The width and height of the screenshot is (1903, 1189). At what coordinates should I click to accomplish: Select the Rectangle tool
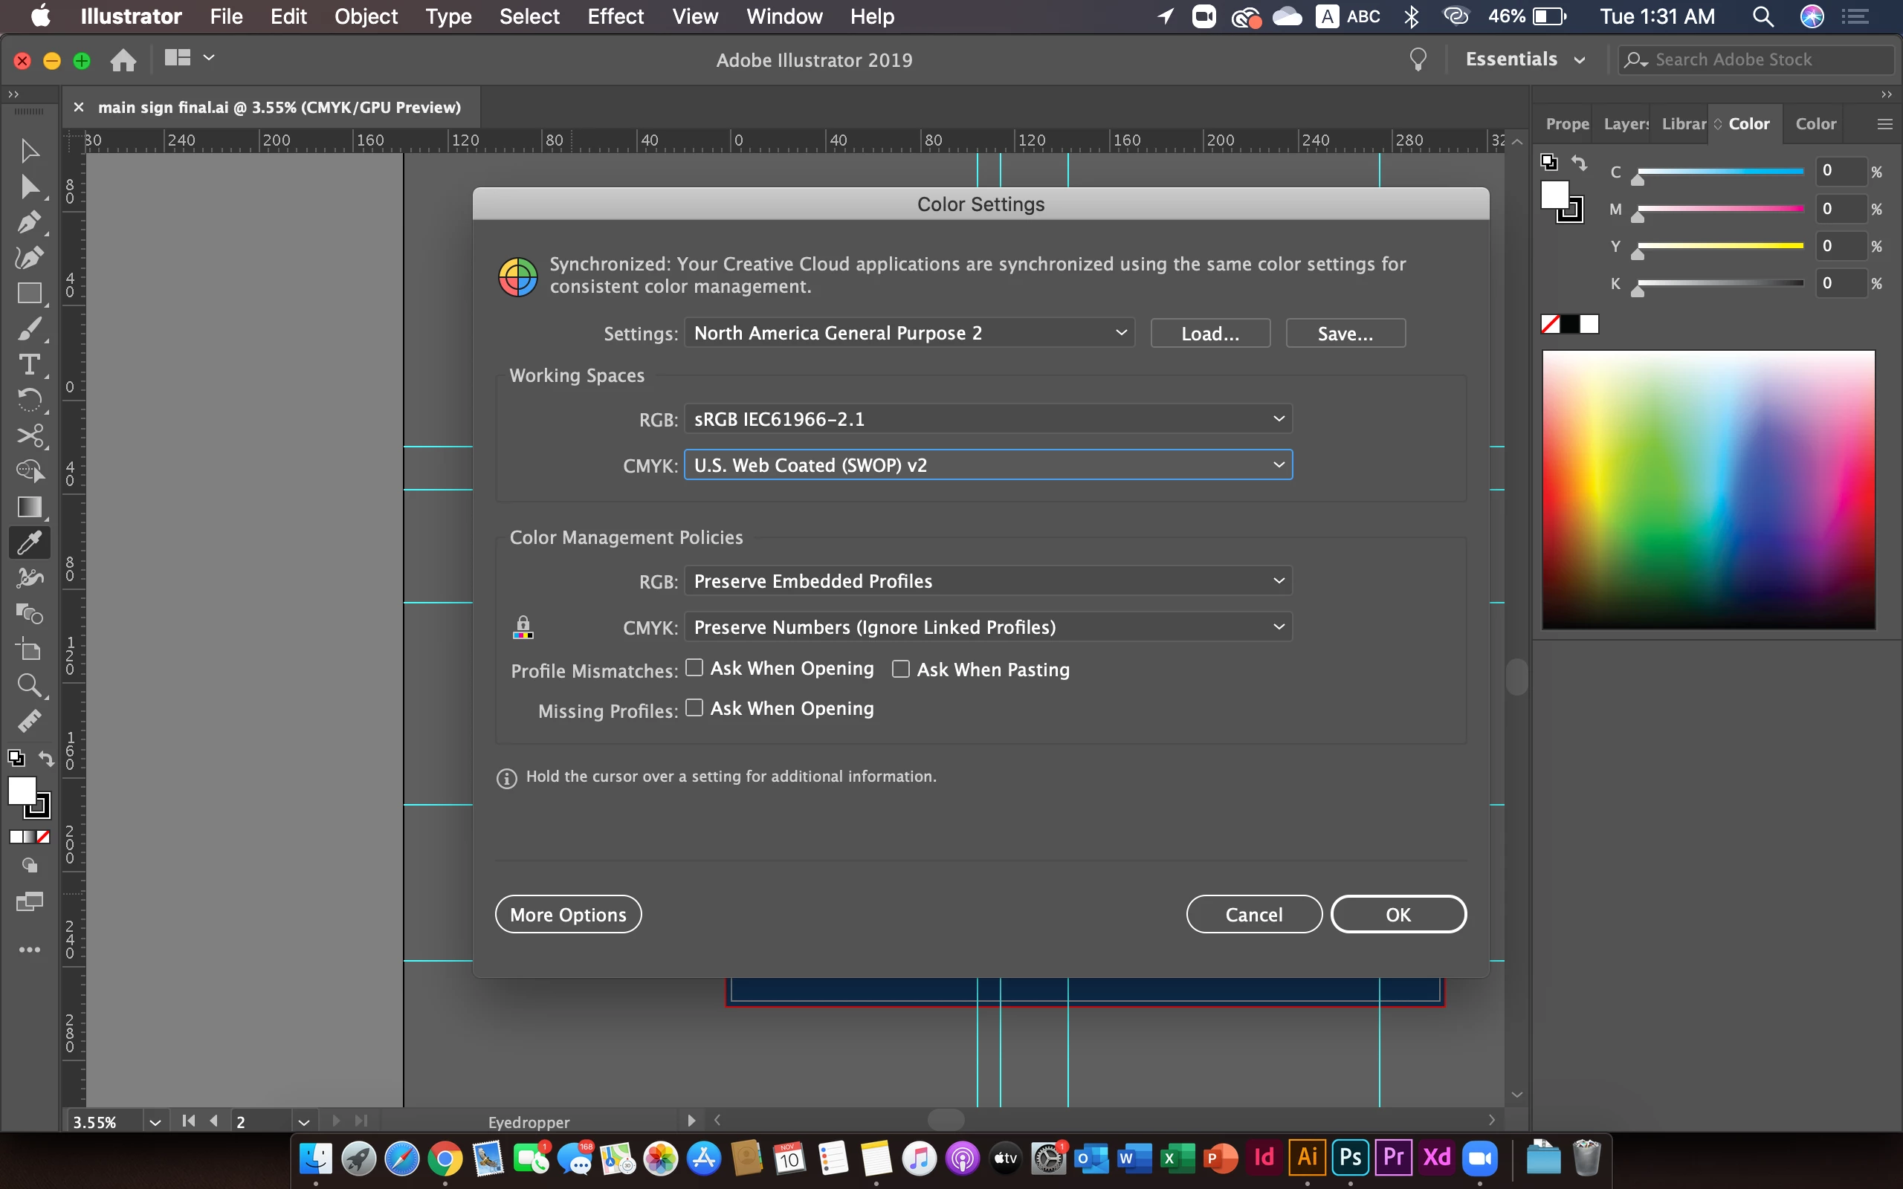[29, 294]
